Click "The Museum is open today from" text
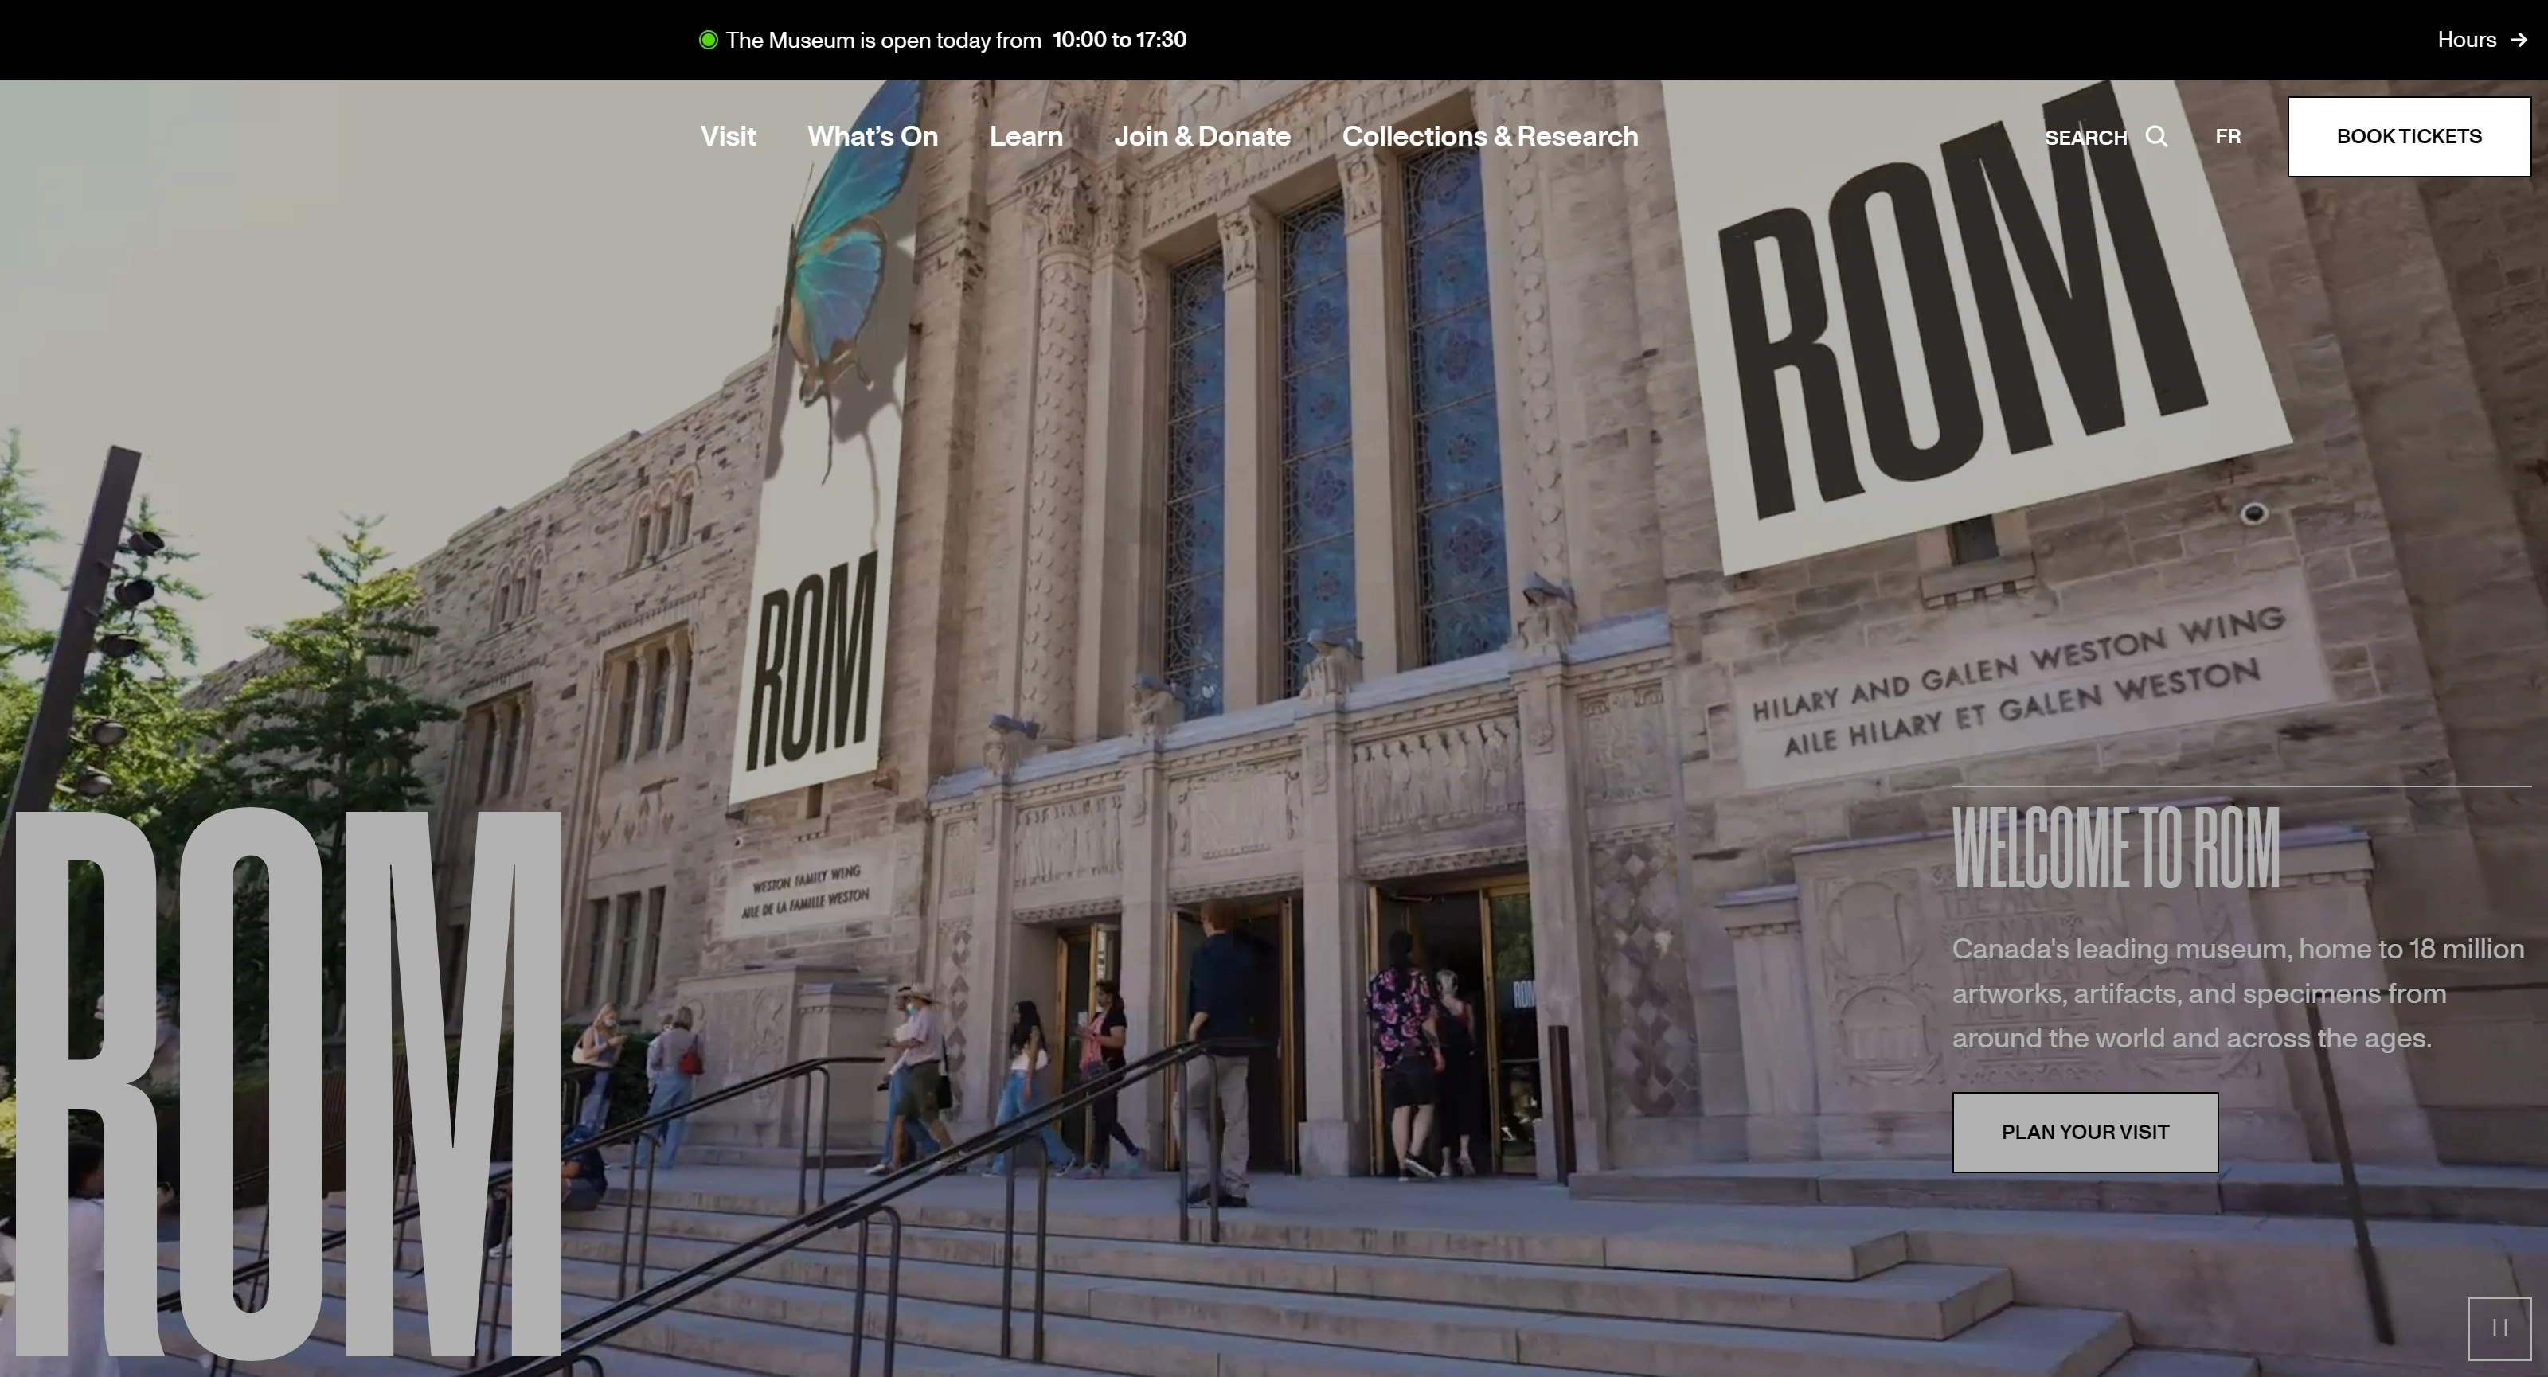 coord(883,41)
